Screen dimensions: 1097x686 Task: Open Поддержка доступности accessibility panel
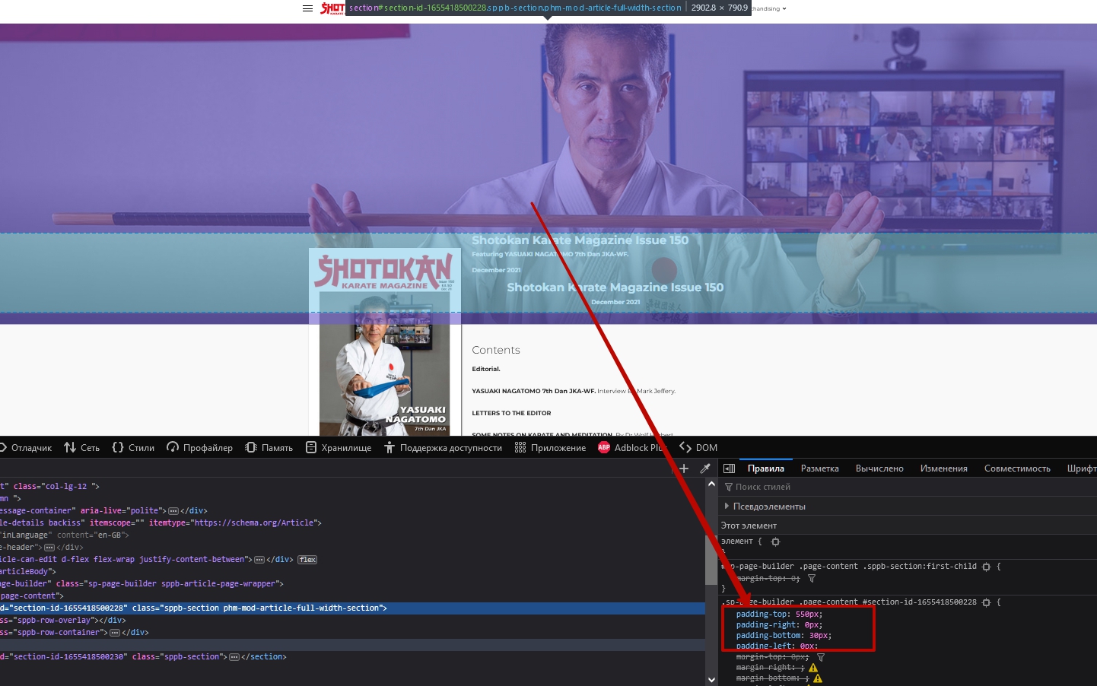443,448
